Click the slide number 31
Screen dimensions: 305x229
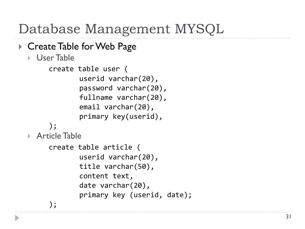point(288,216)
